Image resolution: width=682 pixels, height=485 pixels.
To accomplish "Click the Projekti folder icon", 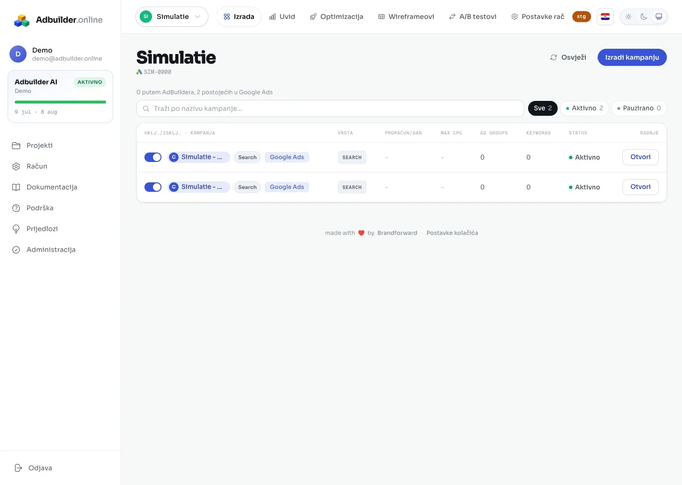I will click(16, 145).
